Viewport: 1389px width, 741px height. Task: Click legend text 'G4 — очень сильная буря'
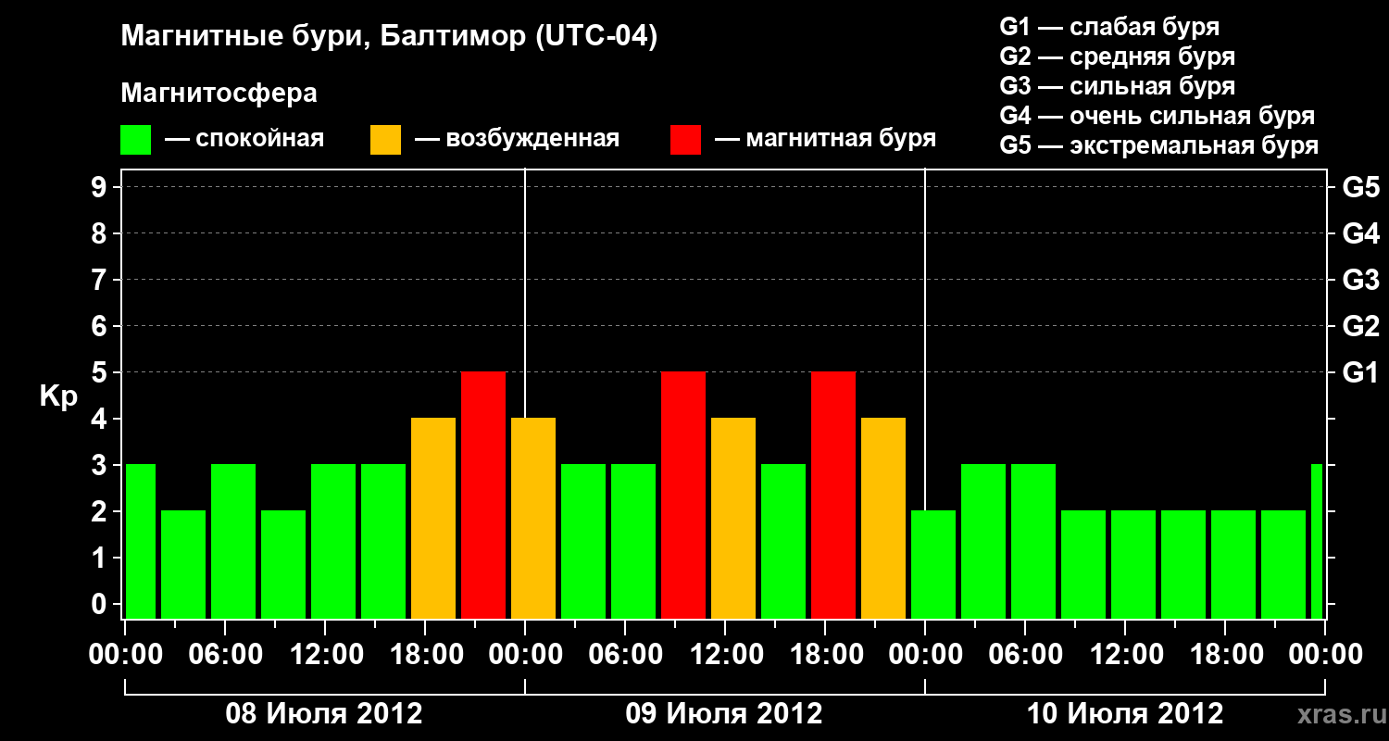point(1157,116)
